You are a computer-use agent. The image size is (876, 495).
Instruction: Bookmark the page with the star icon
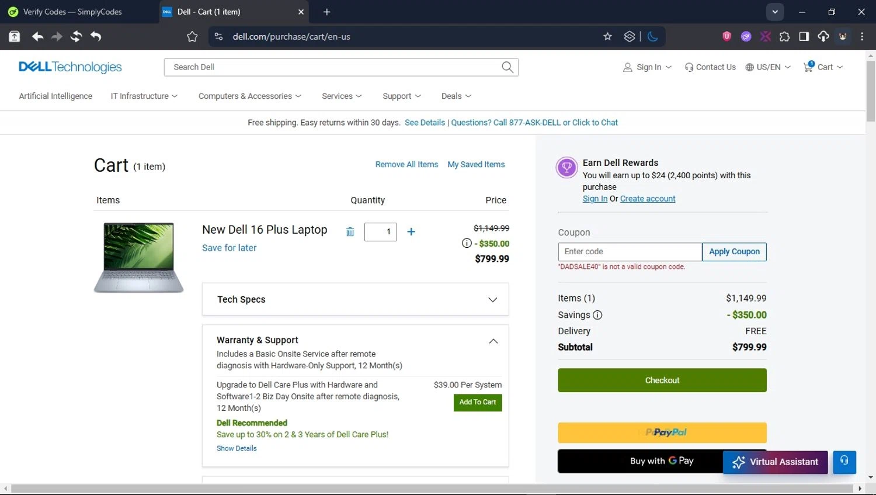[x=607, y=36]
